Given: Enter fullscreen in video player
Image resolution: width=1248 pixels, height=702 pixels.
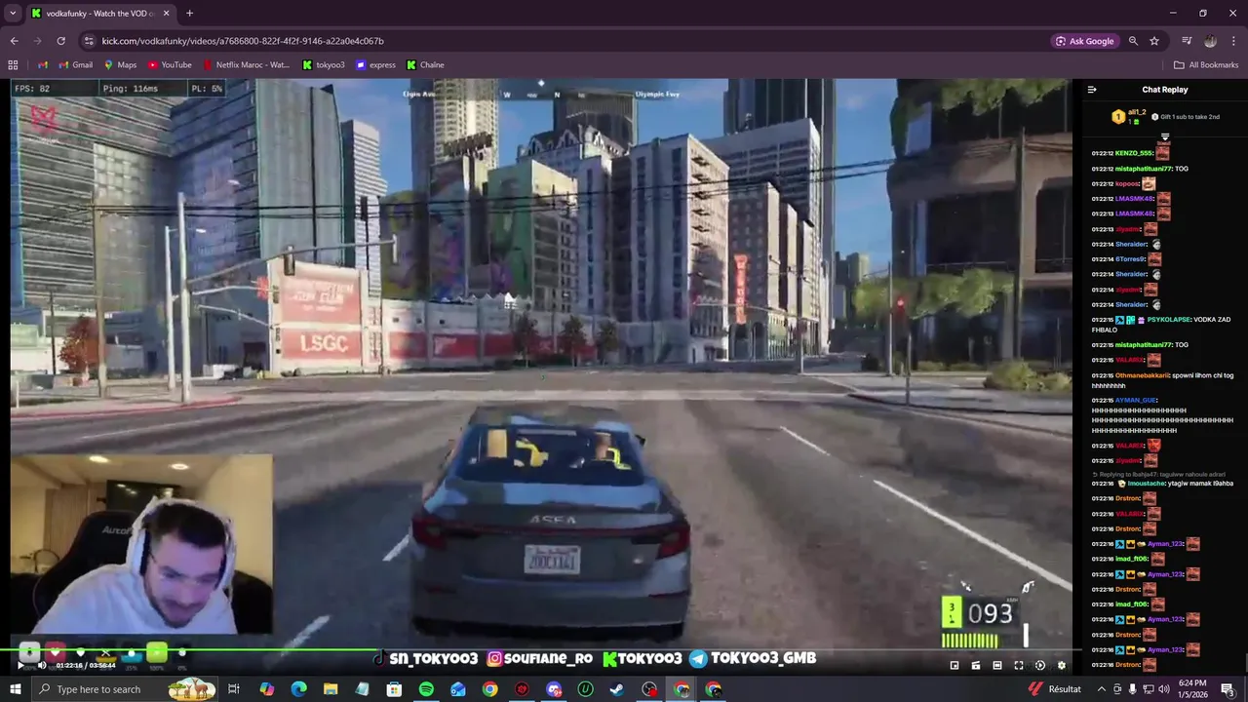Looking at the screenshot, I should (x=1019, y=666).
